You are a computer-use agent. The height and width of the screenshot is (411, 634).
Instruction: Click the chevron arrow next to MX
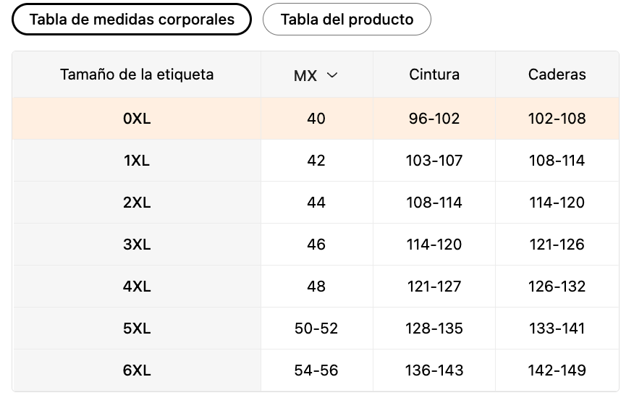[x=332, y=75]
